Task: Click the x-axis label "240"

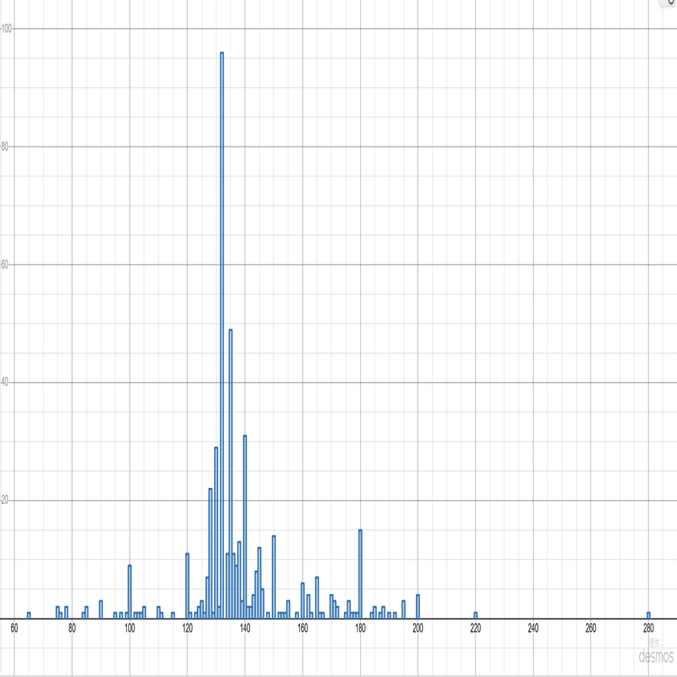Action: point(534,628)
